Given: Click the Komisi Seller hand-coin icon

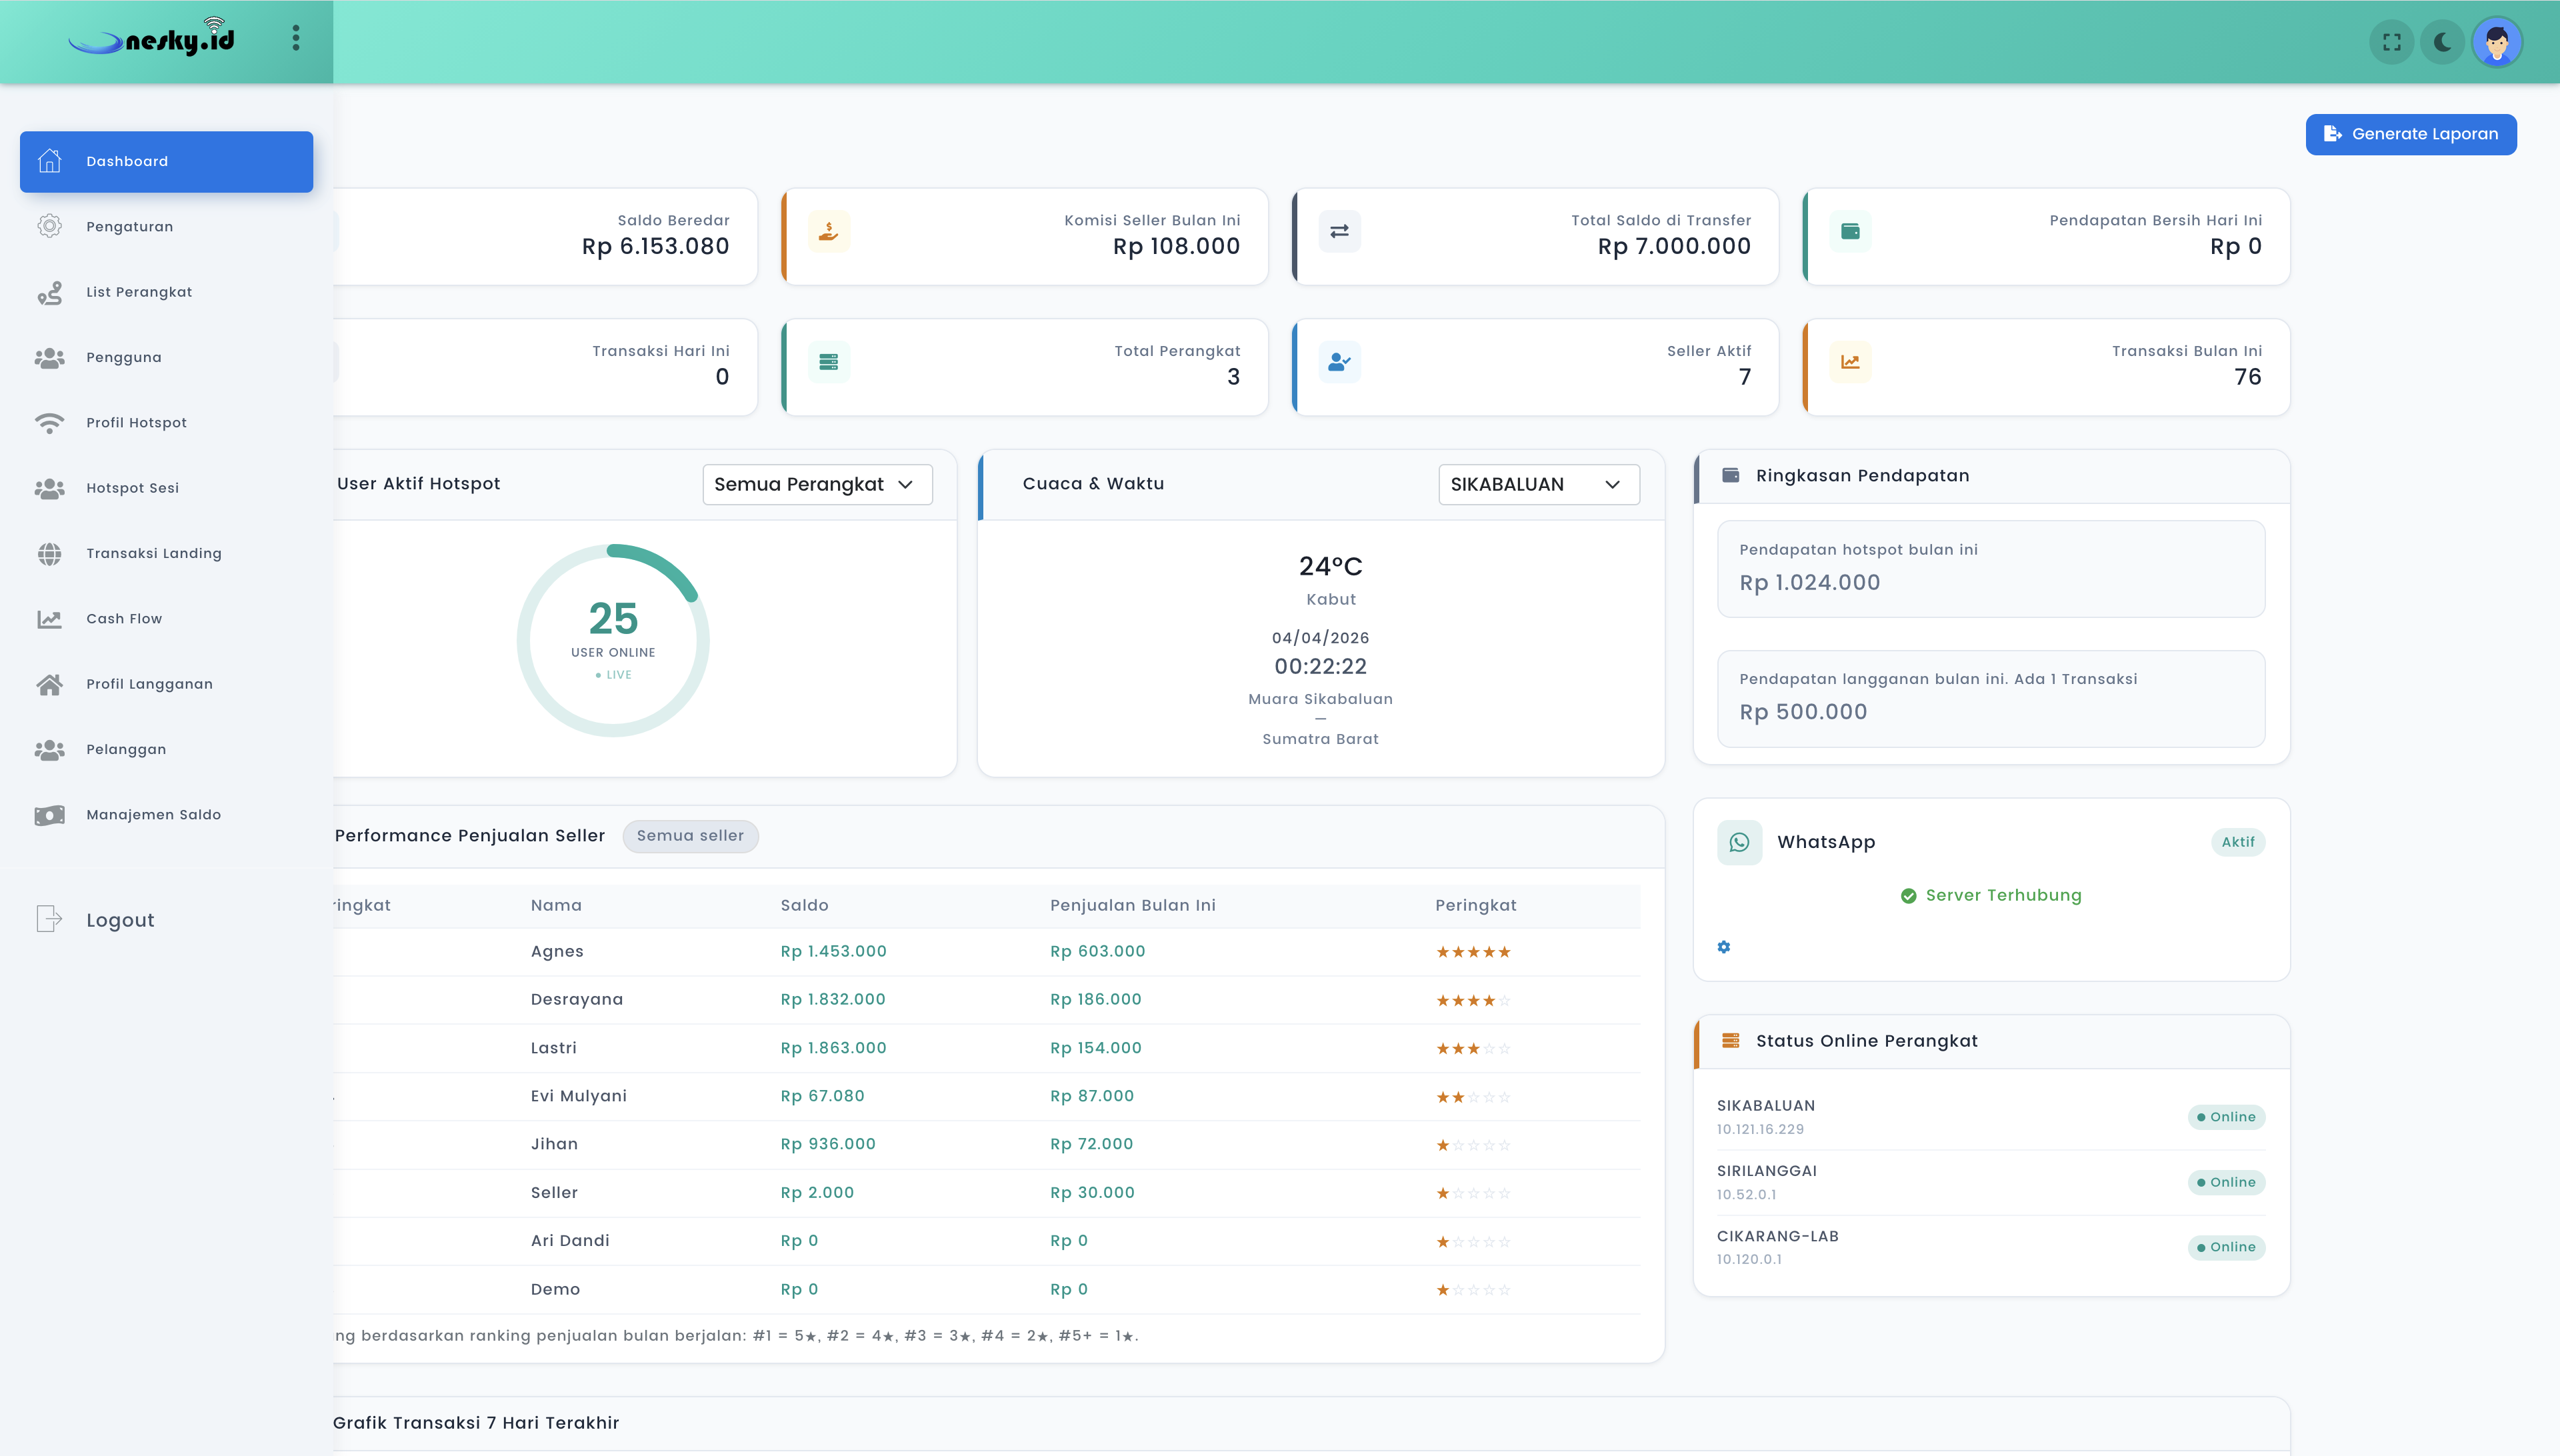Looking at the screenshot, I should tap(828, 231).
